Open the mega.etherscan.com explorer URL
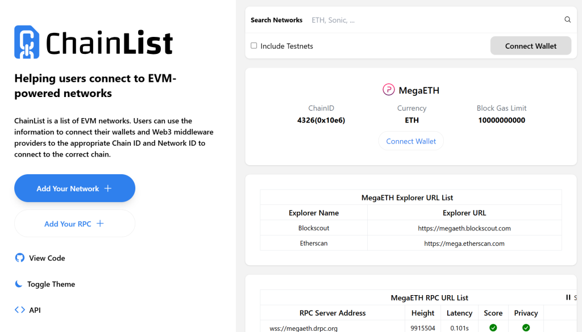 pos(464,243)
